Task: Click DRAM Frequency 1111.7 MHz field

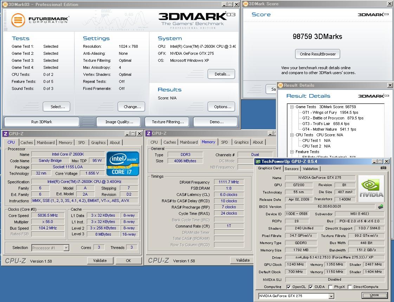Action: pyautogui.click(x=229, y=182)
